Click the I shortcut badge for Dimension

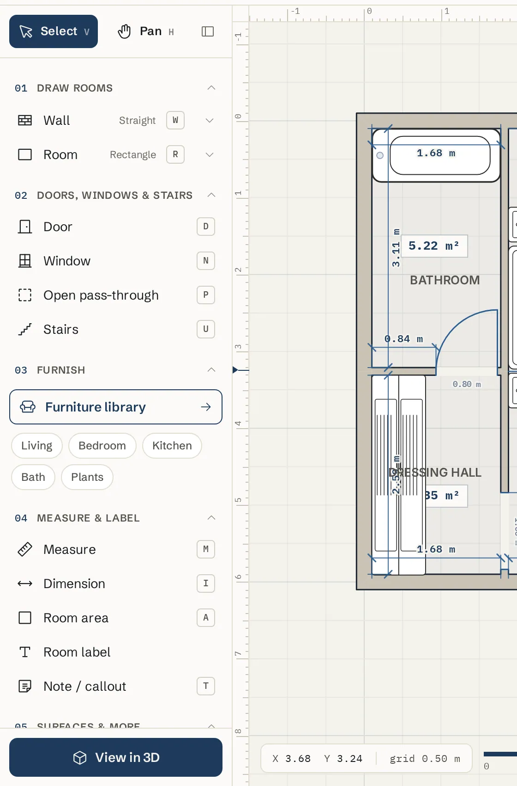tap(206, 583)
